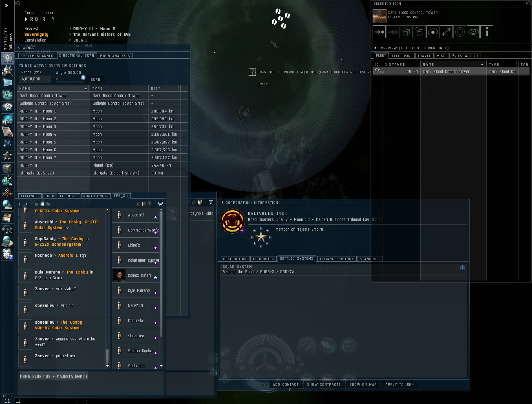Screen dimensions: 532x404
Task: Click the Show Contracts button
Action: [x=324, y=384]
